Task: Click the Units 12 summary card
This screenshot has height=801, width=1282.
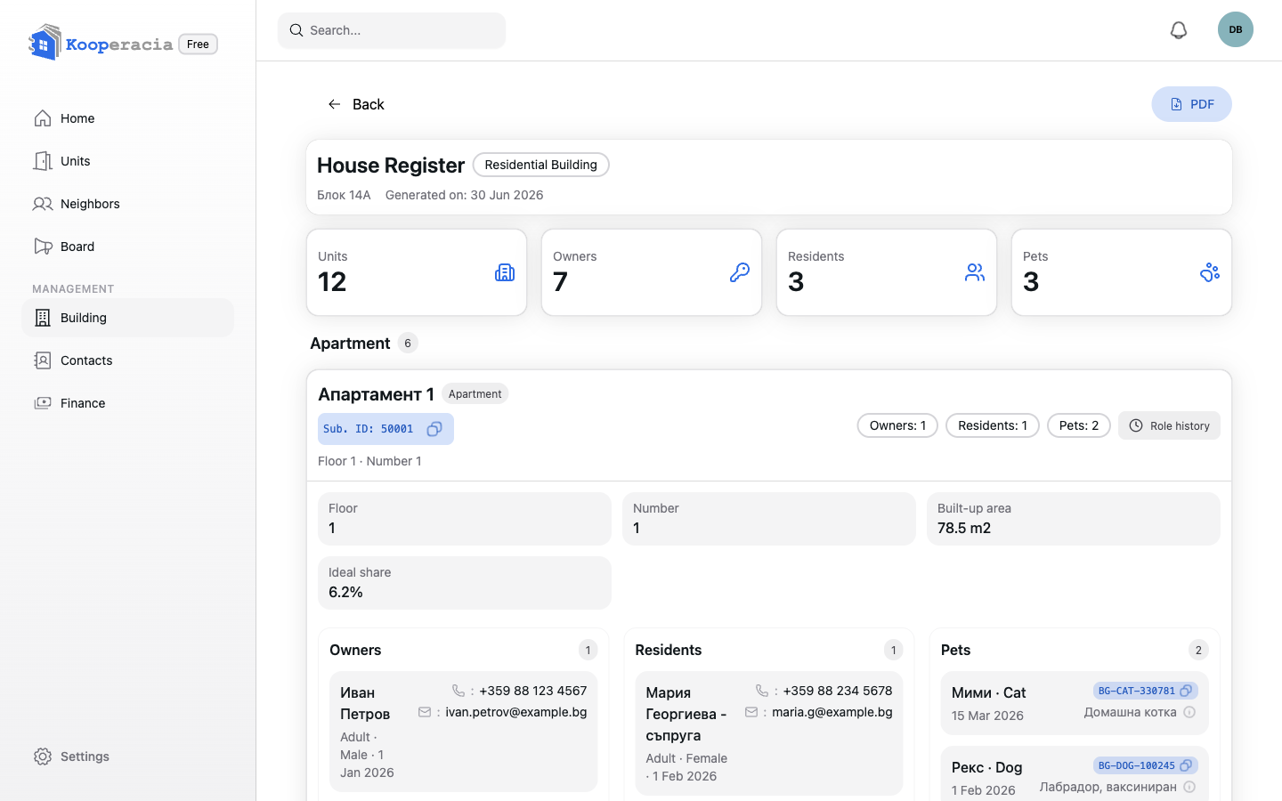Action: pyautogui.click(x=417, y=272)
